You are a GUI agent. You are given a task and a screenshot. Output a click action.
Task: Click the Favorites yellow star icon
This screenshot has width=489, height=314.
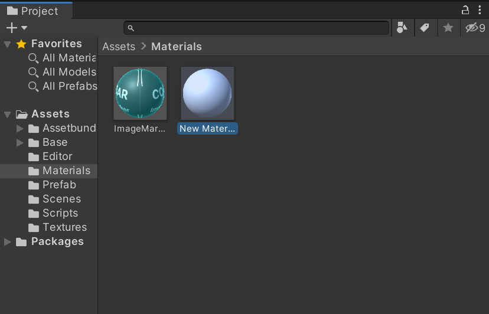[21, 44]
